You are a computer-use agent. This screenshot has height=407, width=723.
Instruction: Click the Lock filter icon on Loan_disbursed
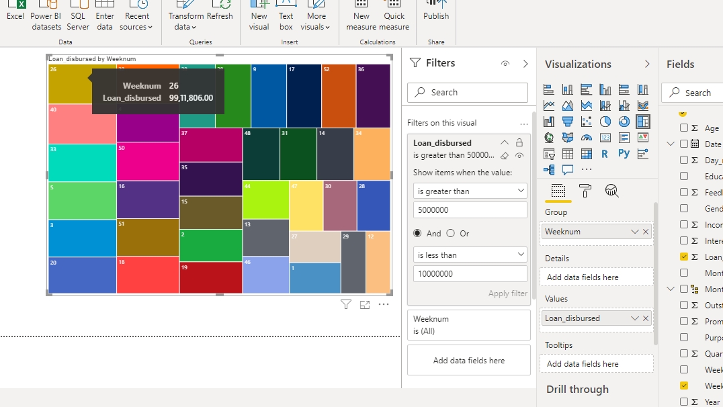click(x=519, y=142)
